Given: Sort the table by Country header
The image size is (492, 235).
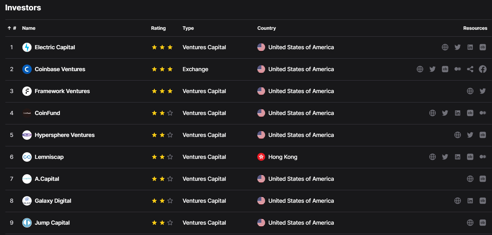Looking at the screenshot, I should (266, 28).
